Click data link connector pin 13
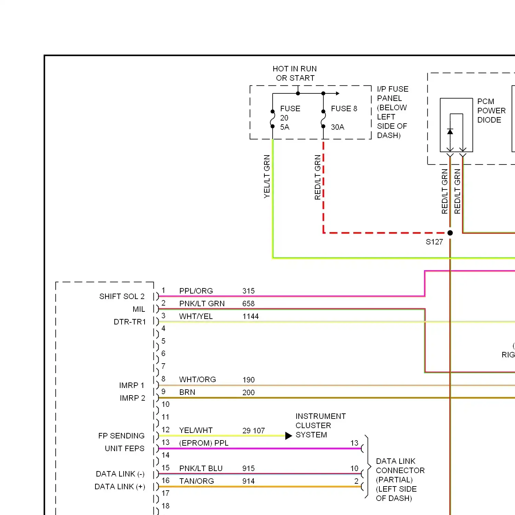The width and height of the screenshot is (515, 515). tap(354, 443)
